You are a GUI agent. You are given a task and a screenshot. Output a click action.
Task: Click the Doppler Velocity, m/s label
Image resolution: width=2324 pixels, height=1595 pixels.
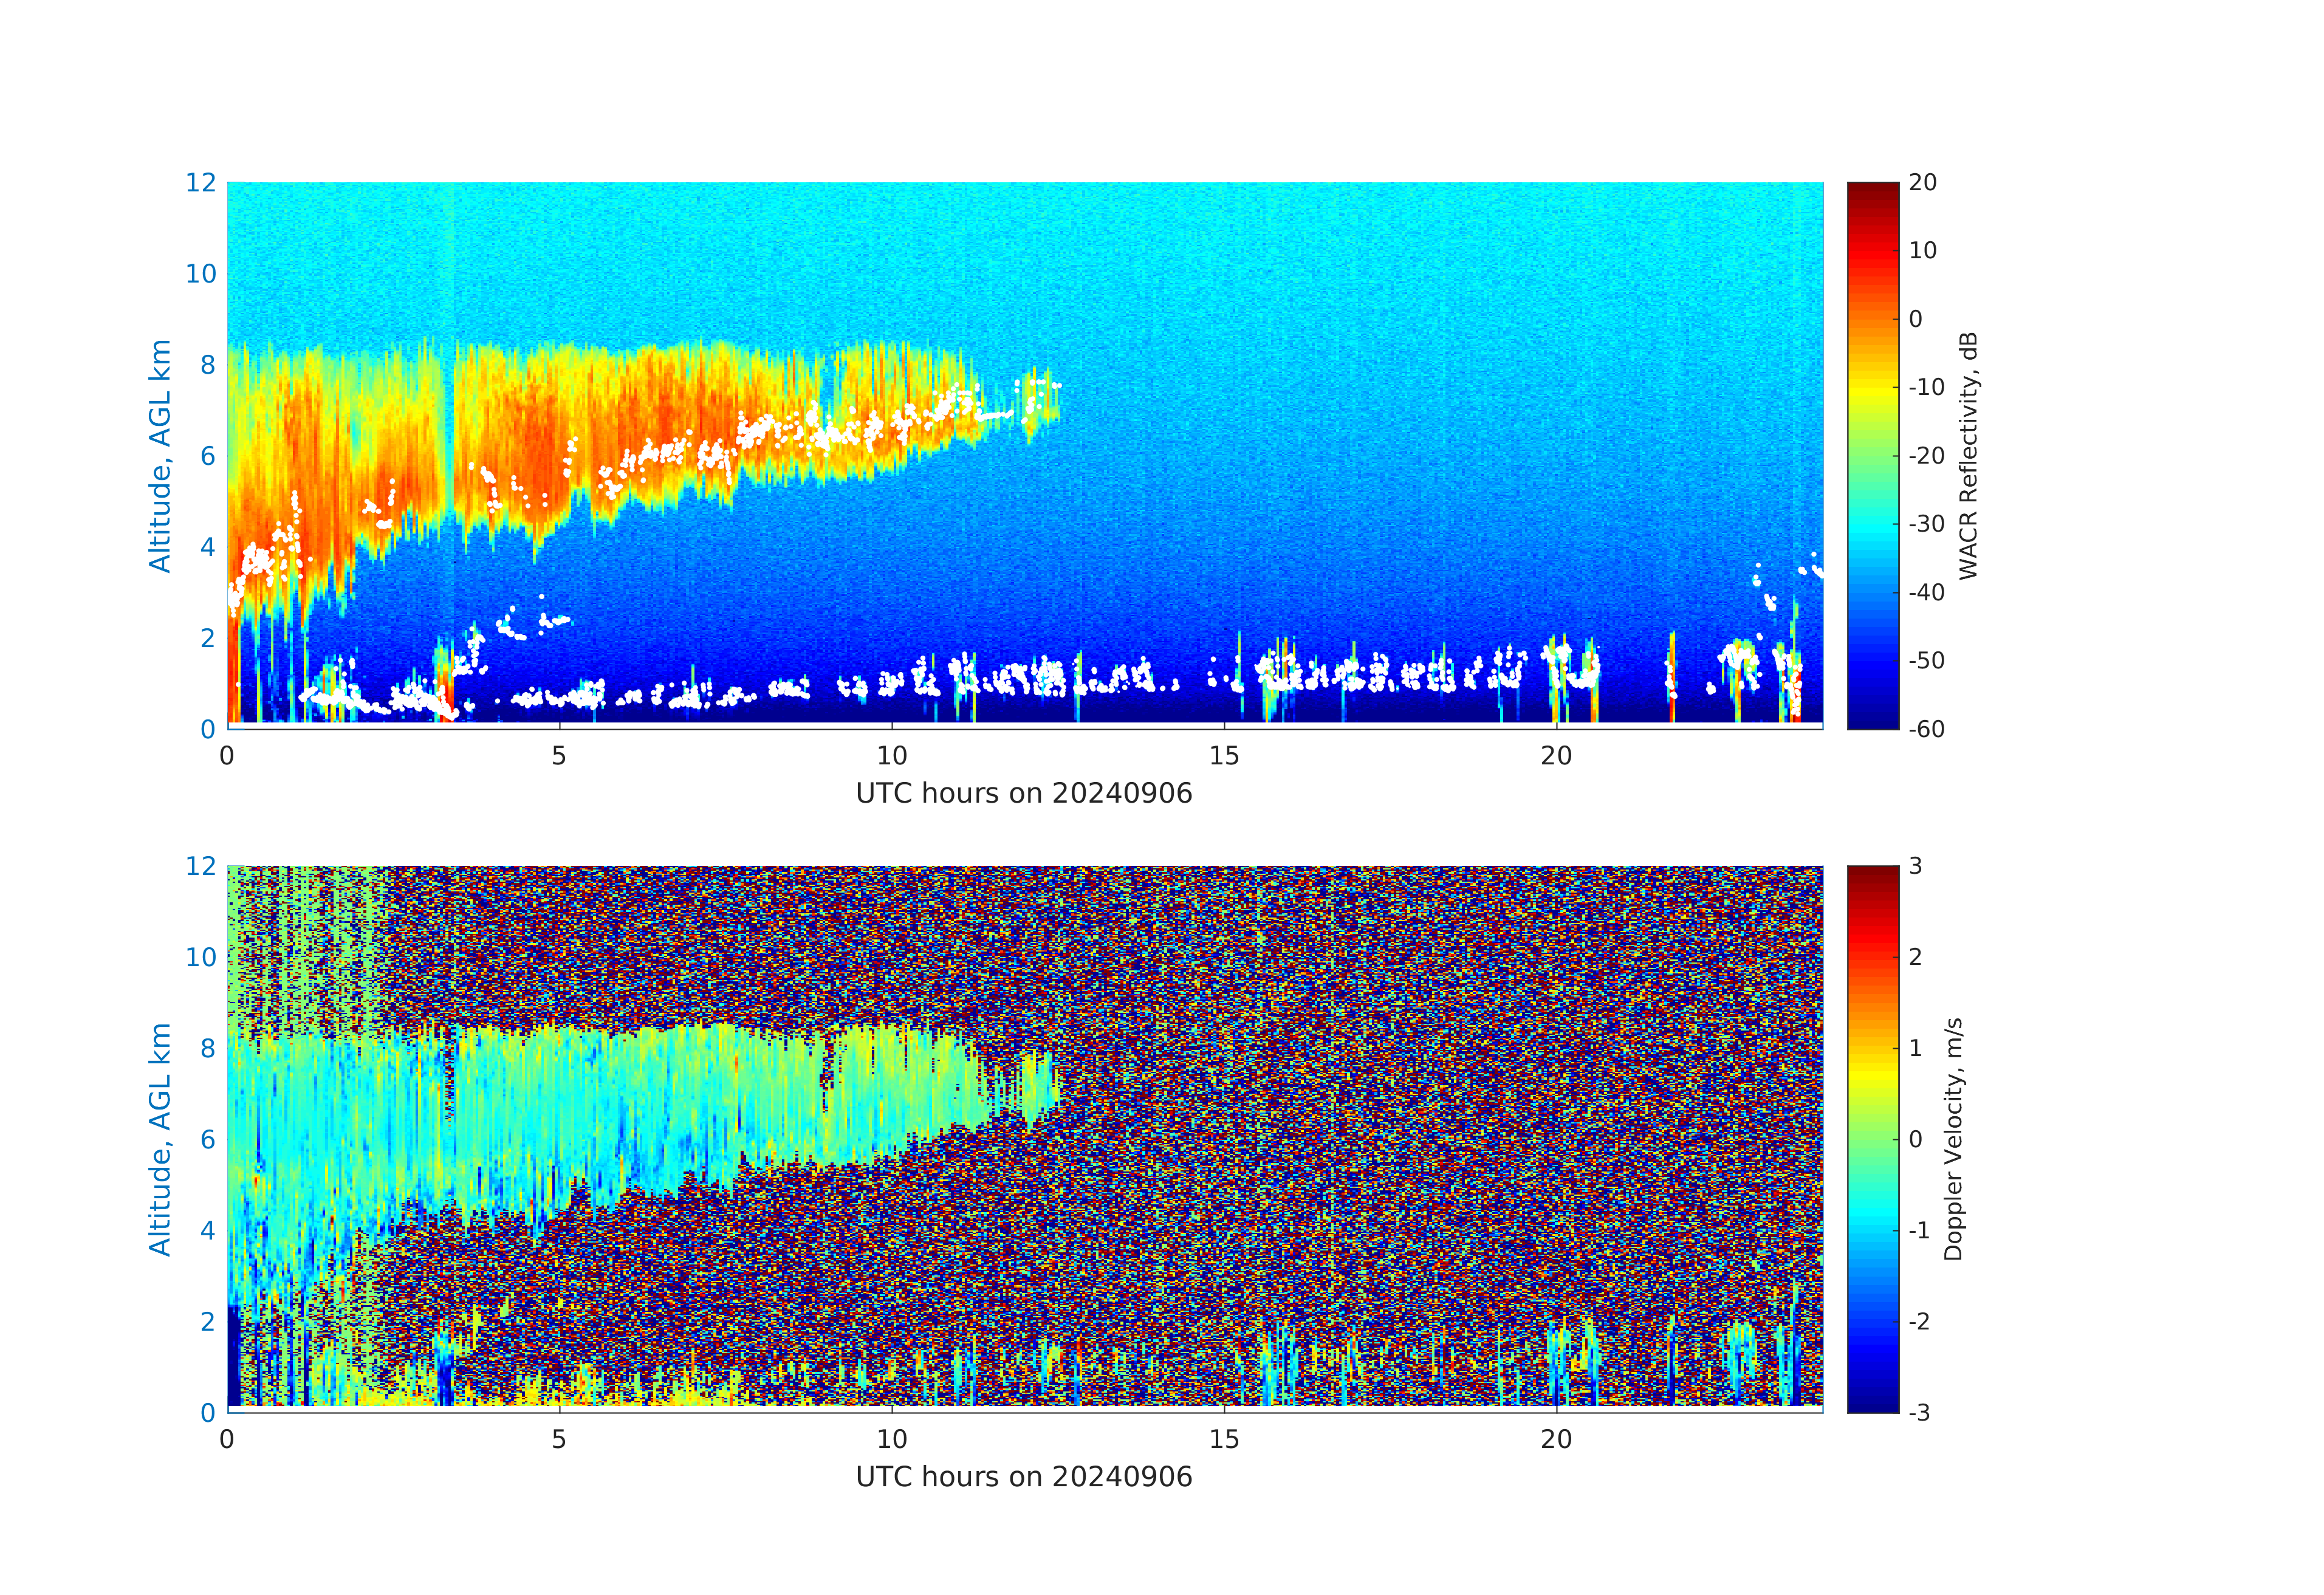1953,1138
